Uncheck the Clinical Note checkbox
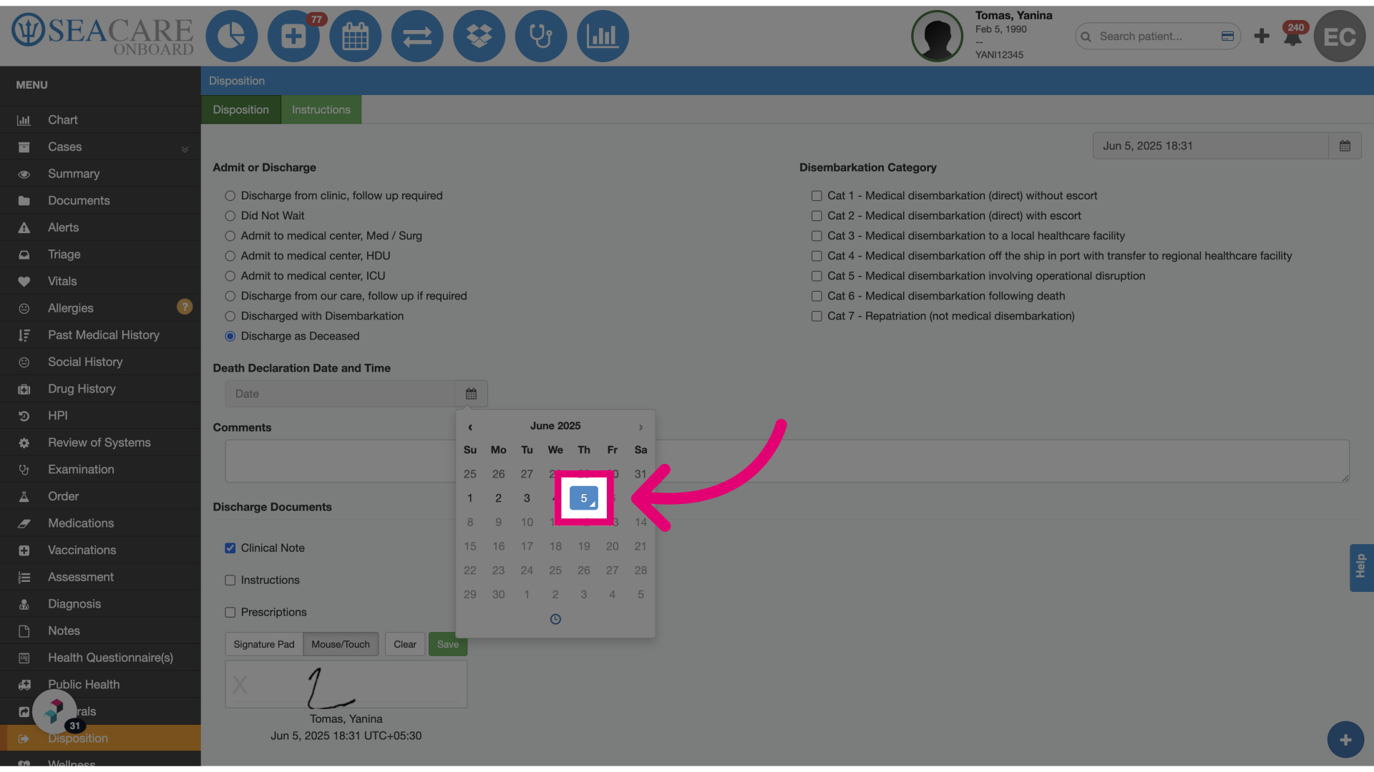1374x772 pixels. (230, 548)
